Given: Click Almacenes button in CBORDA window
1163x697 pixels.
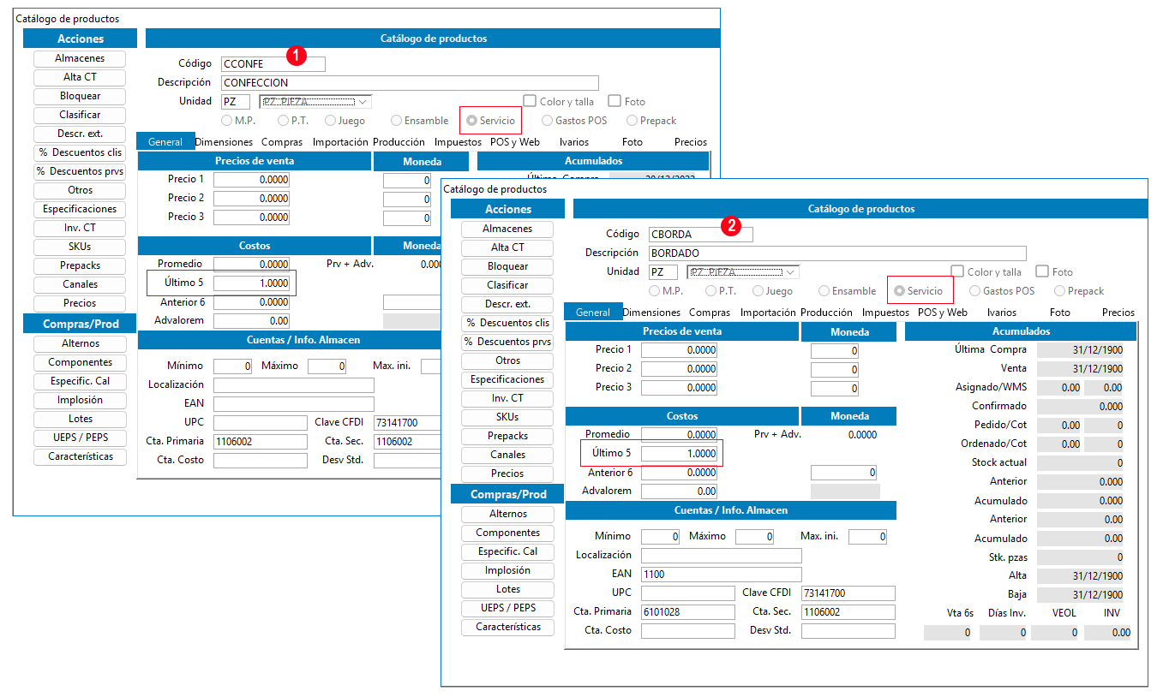Looking at the screenshot, I should [507, 229].
